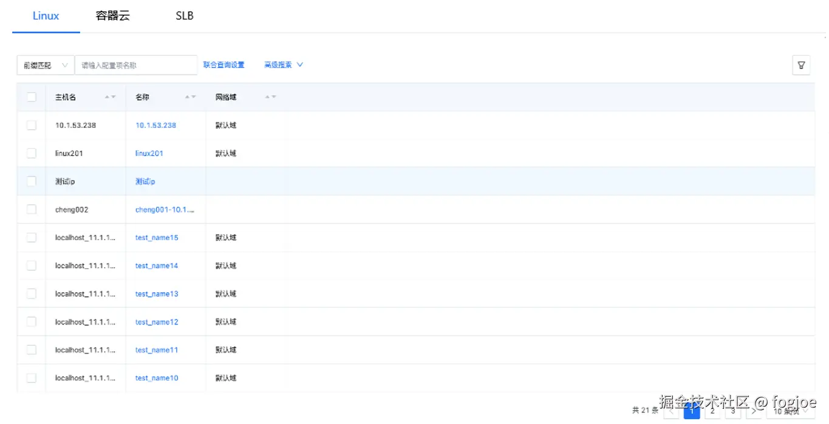
Task: Click 默认域 in the linux201 row
Action: 226,153
